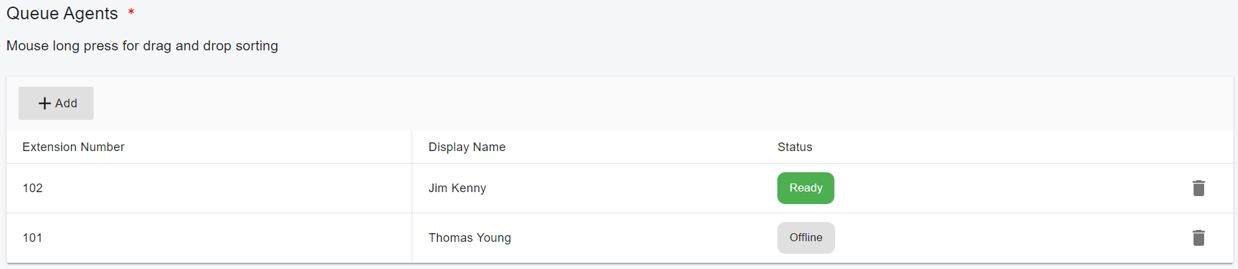Click the word Mouse in hint text
This screenshot has width=1238, height=269.
pos(27,46)
